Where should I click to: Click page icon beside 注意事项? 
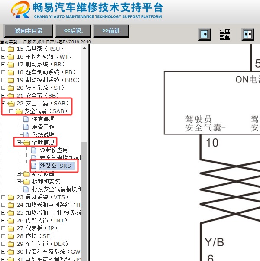(x=26, y=119)
